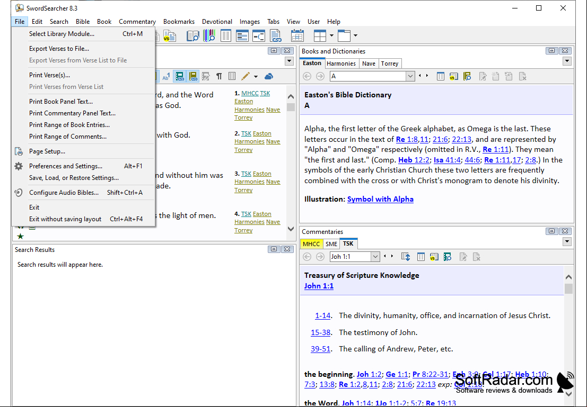Click the tabbed window layout icon
The image size is (587, 407).
[344, 36]
